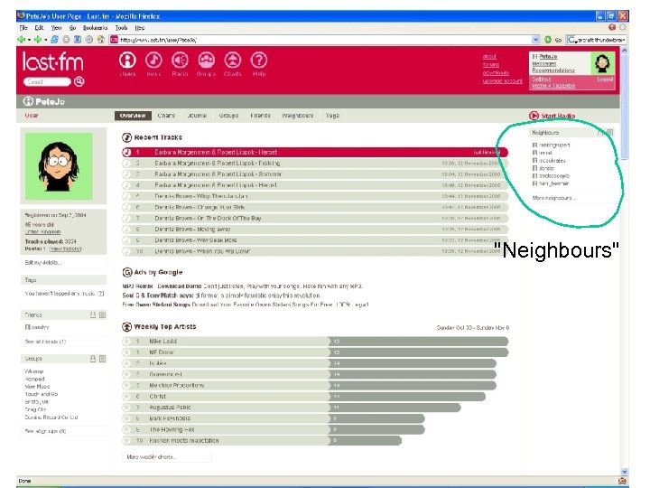Click the Friends box person icon
This screenshot has height=488, width=650.
93,315
